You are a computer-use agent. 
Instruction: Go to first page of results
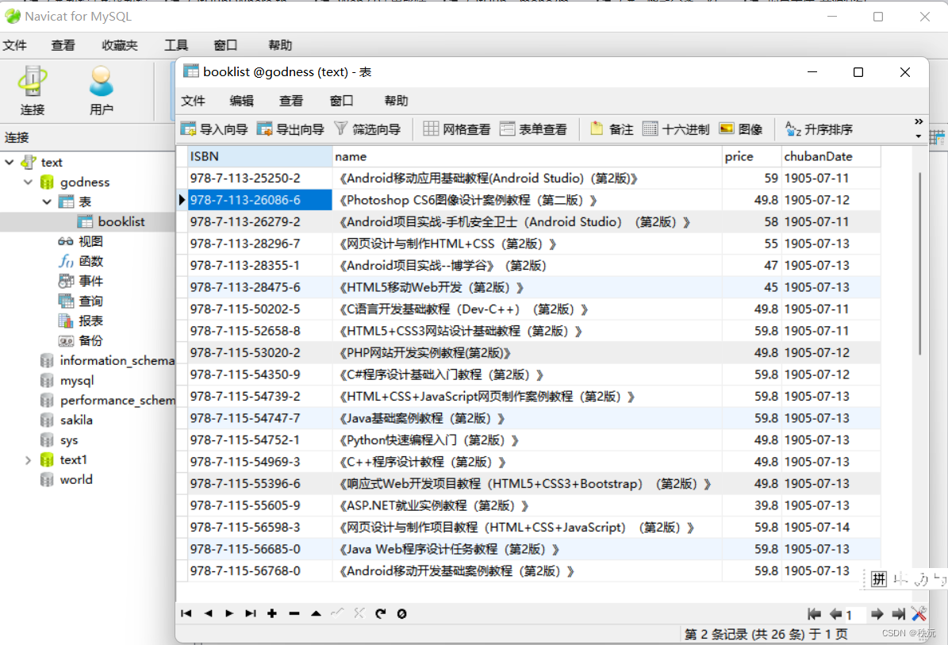(815, 614)
